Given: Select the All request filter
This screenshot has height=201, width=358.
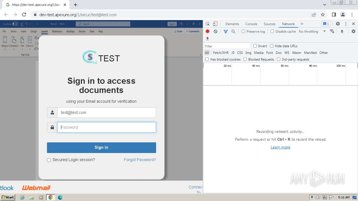Looking at the screenshot, I should 207,52.
